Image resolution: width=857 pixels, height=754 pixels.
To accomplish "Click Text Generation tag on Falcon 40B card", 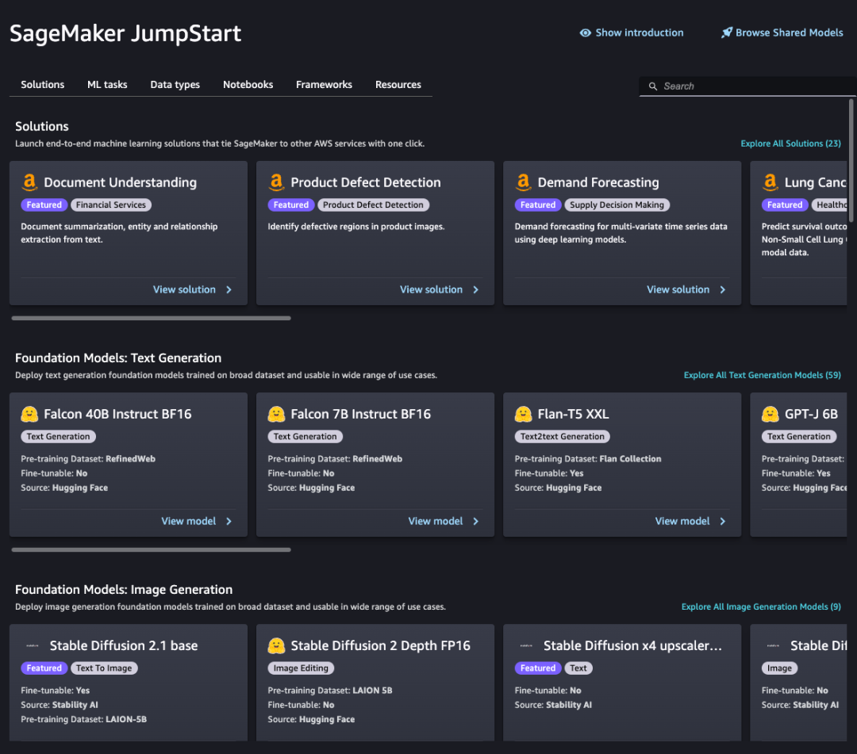I will click(x=59, y=437).
